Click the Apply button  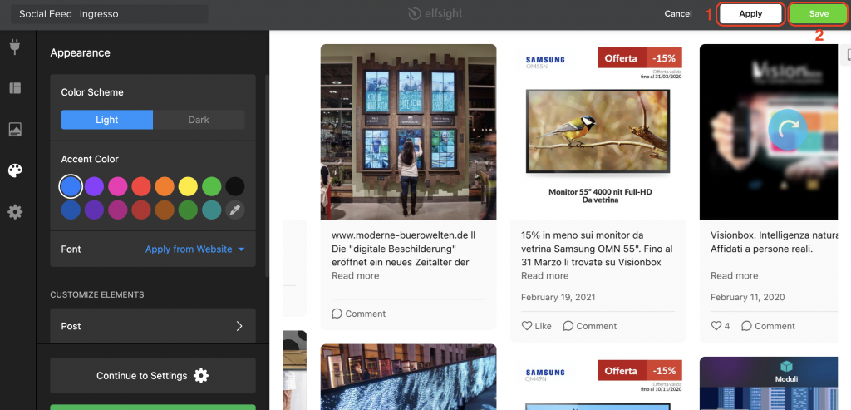coord(750,14)
